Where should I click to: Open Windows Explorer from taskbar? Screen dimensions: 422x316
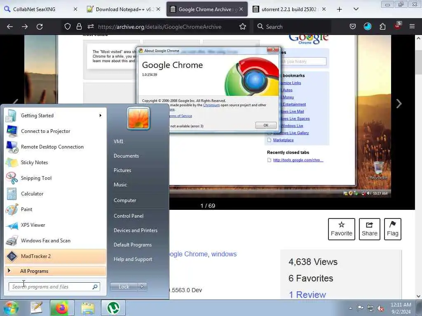tap(88, 308)
